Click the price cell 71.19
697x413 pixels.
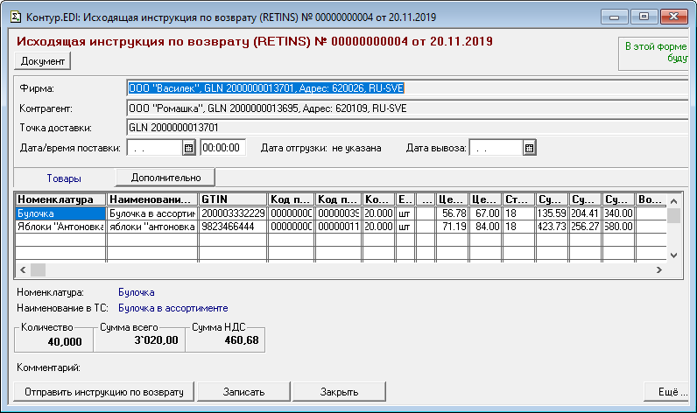pos(452,227)
